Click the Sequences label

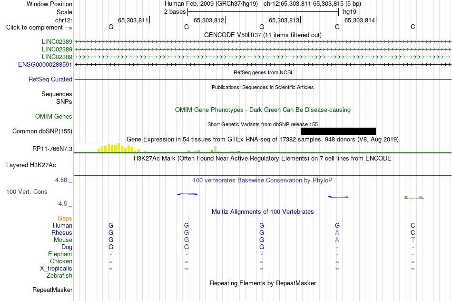pos(57,94)
